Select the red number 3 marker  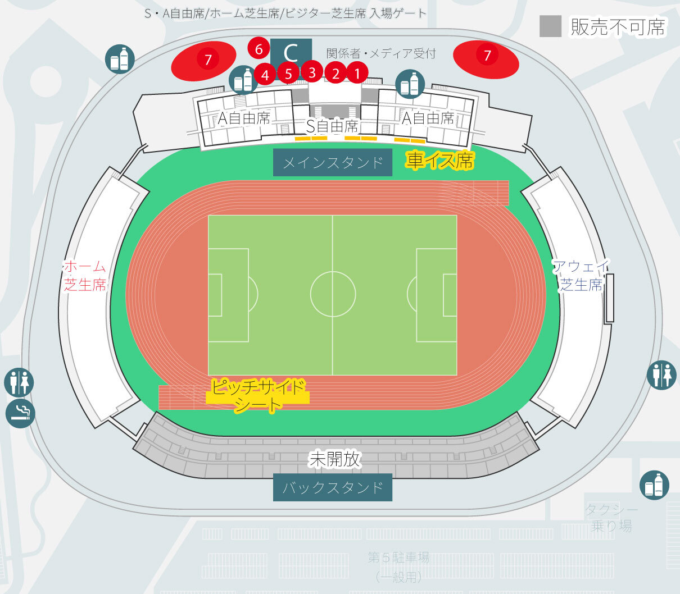coord(312,71)
